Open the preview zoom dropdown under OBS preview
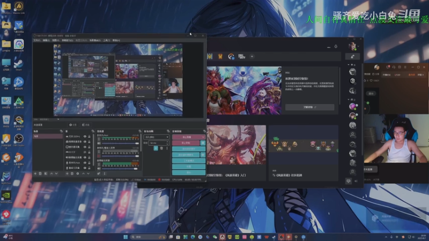The height and width of the screenshot is (241, 429). [x=58, y=119]
